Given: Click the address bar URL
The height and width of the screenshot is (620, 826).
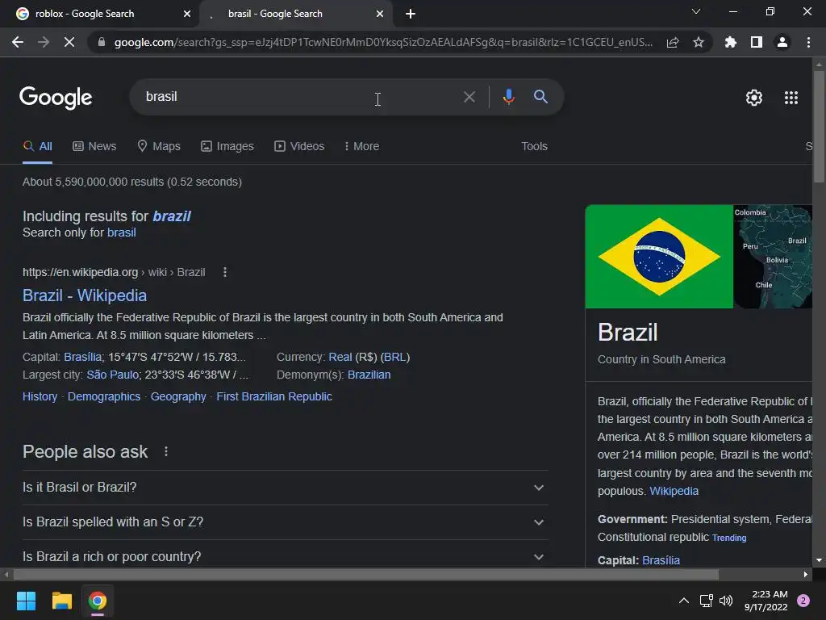Looking at the screenshot, I should (x=383, y=42).
